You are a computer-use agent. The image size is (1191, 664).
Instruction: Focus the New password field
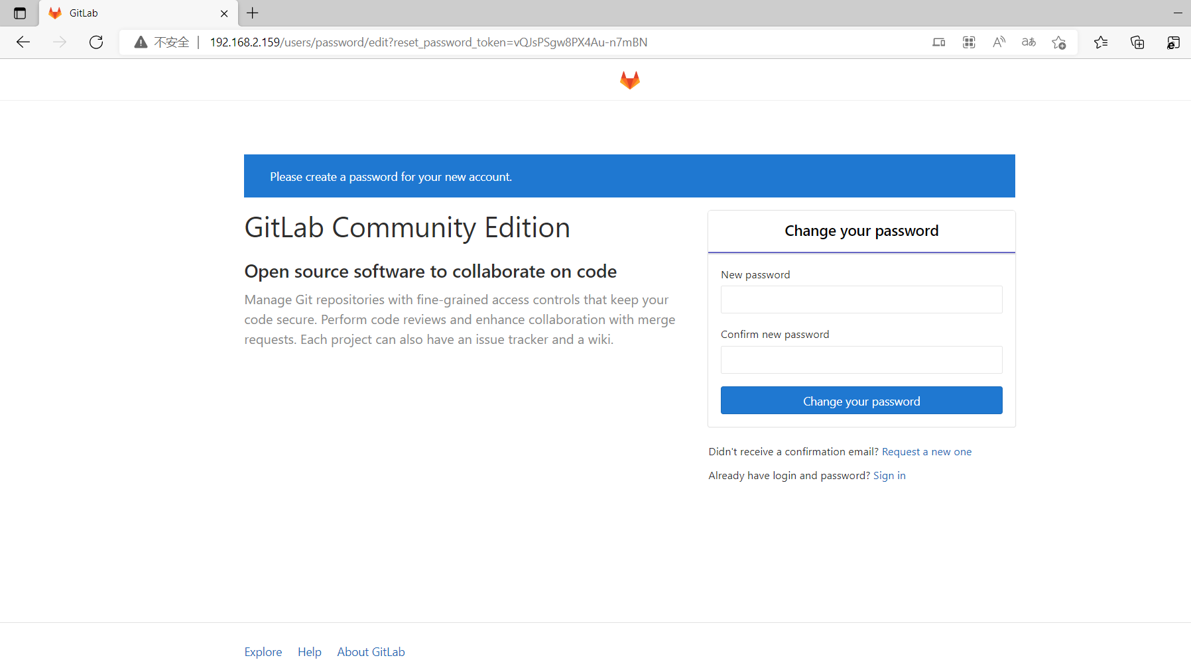click(x=861, y=300)
